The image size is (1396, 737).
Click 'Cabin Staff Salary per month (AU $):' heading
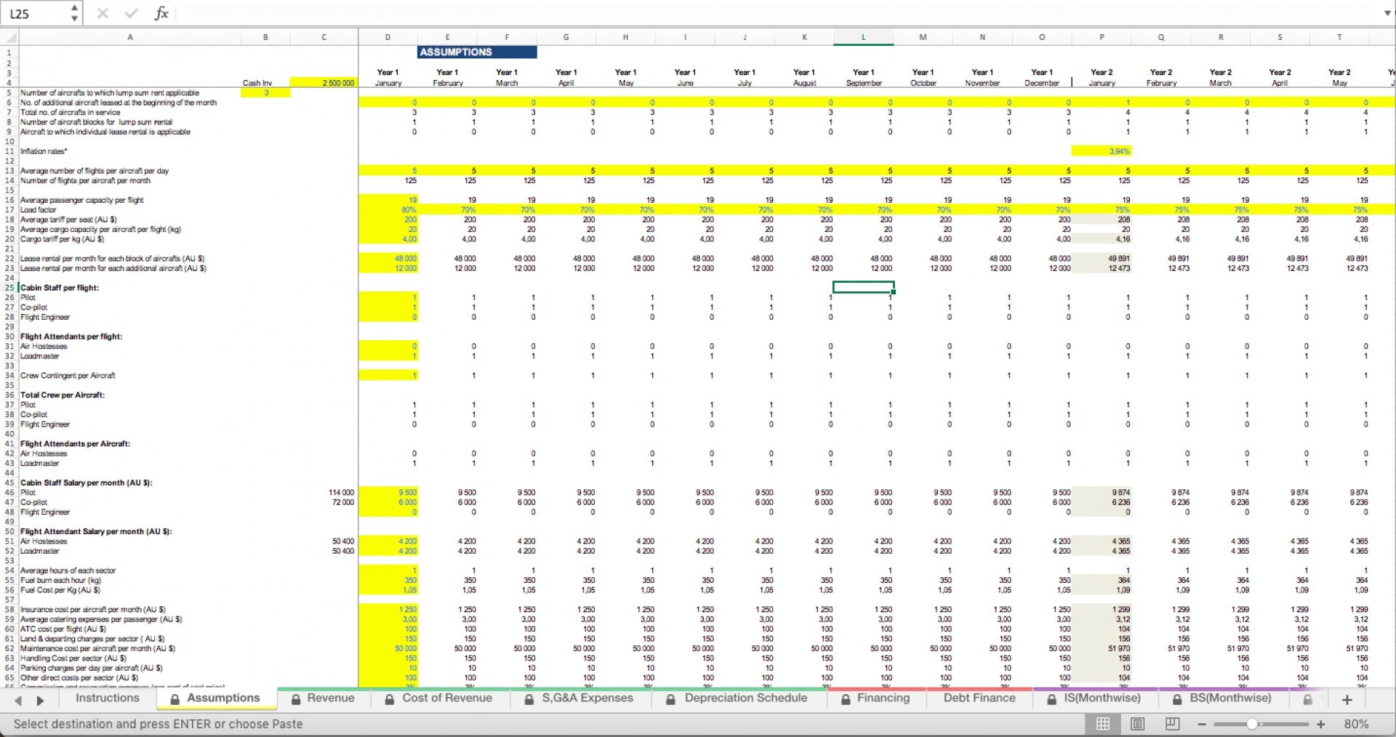click(x=87, y=483)
